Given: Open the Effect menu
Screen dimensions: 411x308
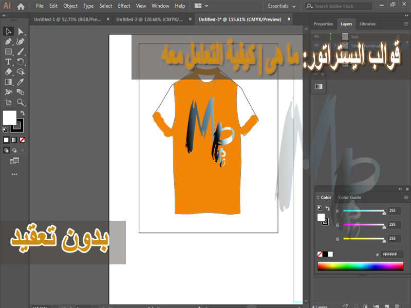Looking at the screenshot, I should click(x=124, y=6).
